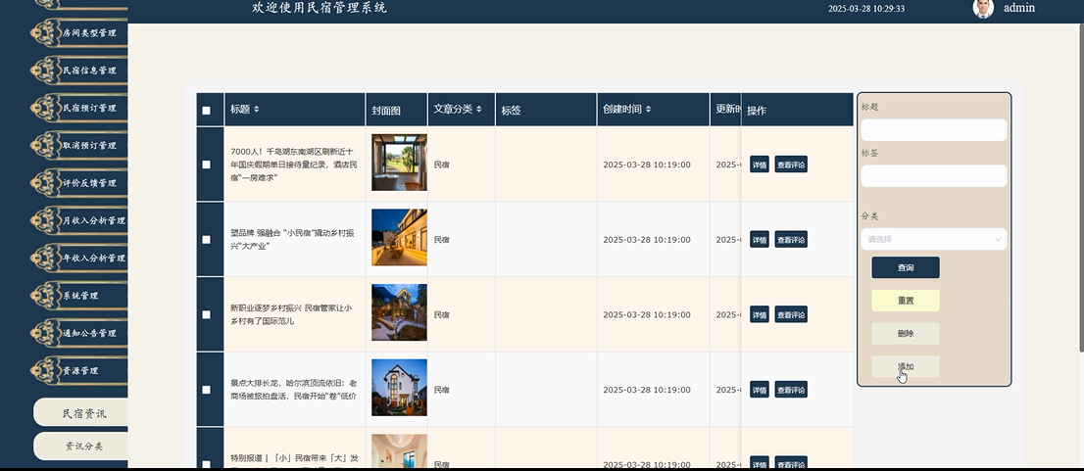Viewport: 1084px width, 471px height.
Task: Open cover image of 塑品牌 article
Action: pos(399,238)
